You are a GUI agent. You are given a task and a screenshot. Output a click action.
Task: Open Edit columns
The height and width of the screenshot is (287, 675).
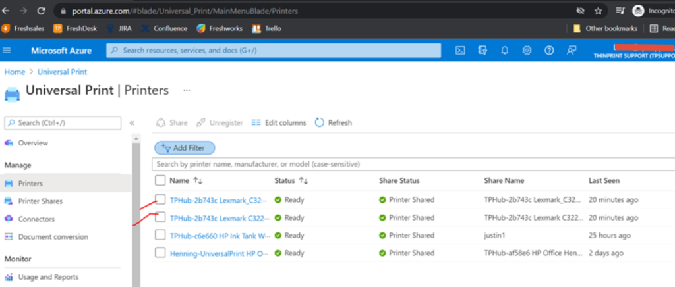coord(279,123)
